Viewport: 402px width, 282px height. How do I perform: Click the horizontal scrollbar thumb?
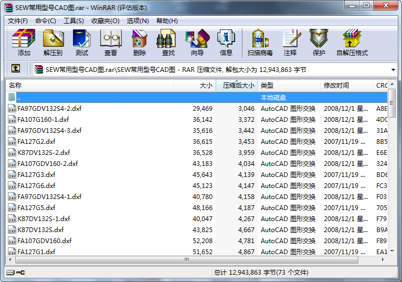click(187, 259)
